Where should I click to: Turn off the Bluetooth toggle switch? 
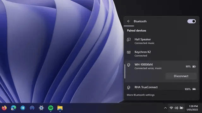[x=192, y=21]
